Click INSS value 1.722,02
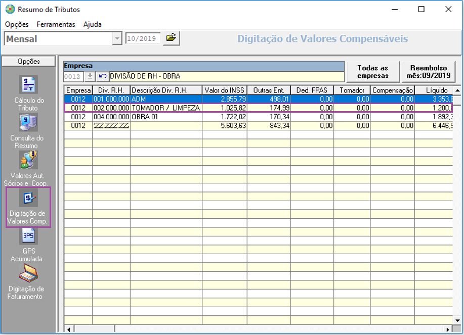 click(225, 117)
